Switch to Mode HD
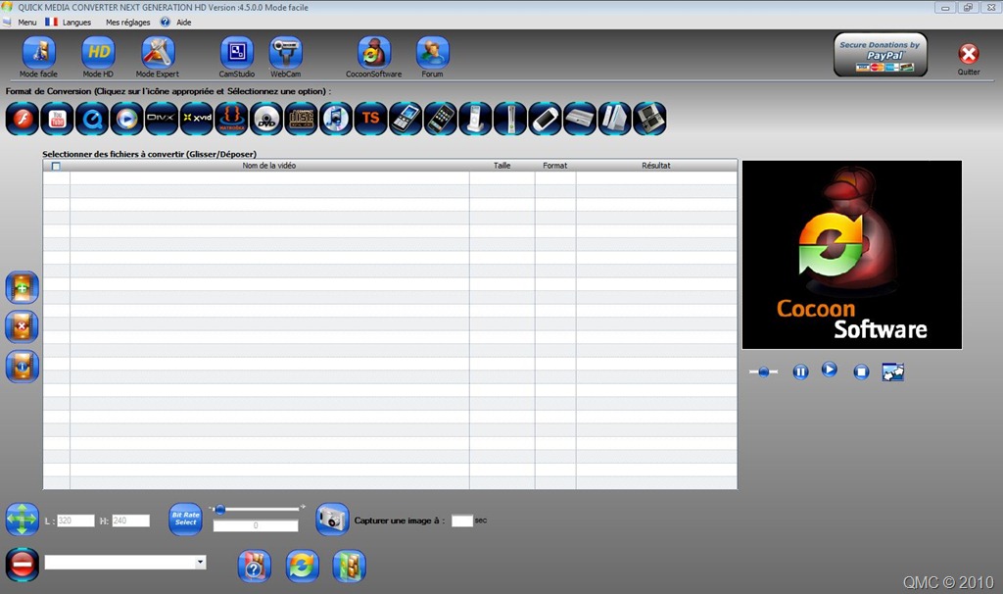 tap(98, 57)
